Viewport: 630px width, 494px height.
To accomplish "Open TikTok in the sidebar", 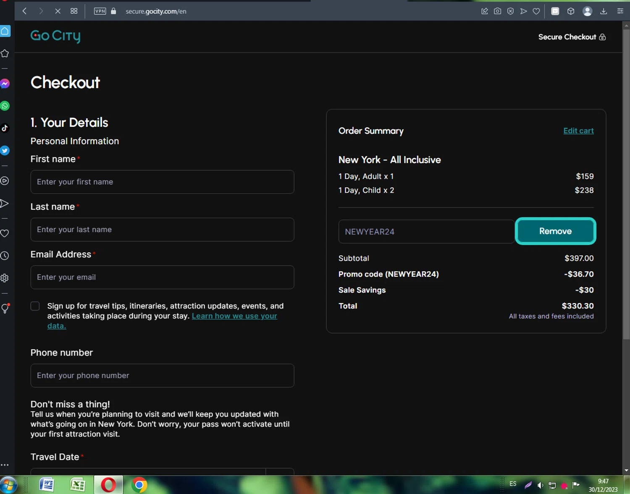I will pyautogui.click(x=5, y=128).
